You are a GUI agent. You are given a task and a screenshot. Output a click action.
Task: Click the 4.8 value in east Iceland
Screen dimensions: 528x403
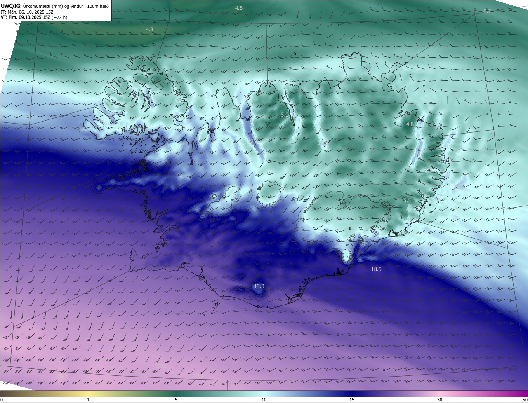410,124
